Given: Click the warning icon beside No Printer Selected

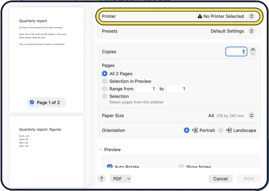Looking at the screenshot, I should 200,16.
